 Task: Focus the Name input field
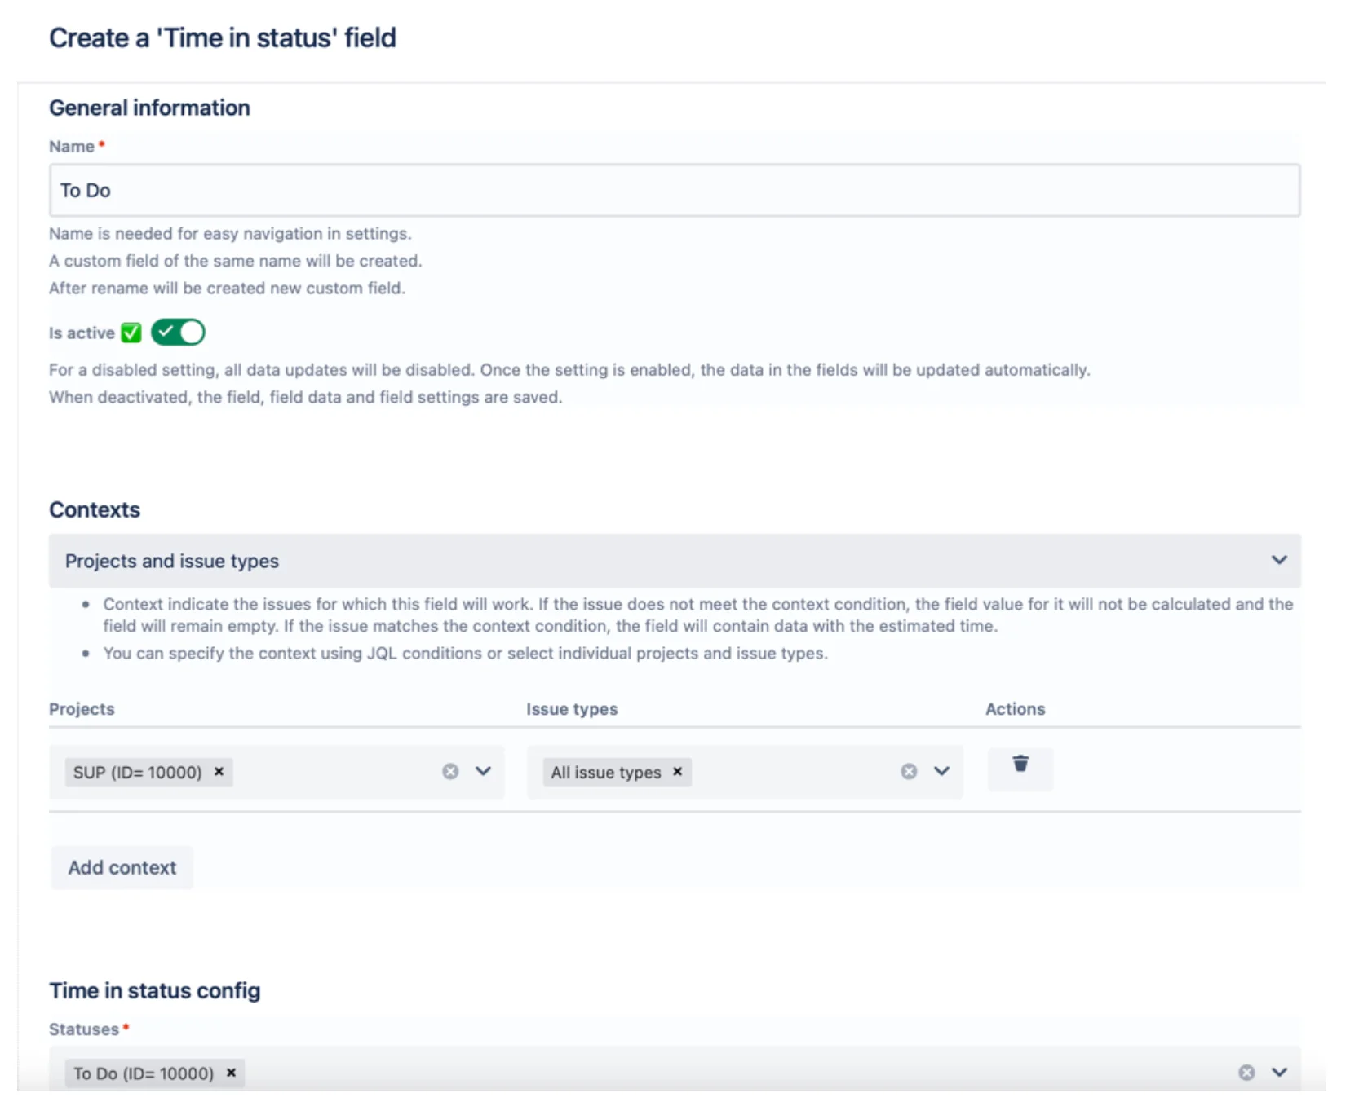click(675, 191)
